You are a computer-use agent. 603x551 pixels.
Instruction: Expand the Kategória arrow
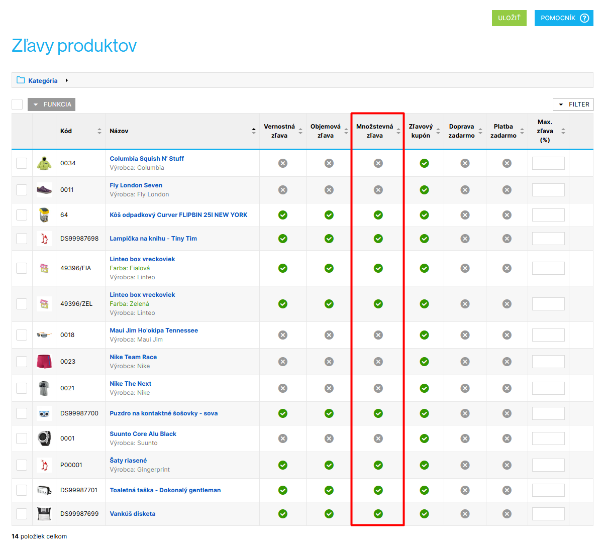tap(66, 80)
